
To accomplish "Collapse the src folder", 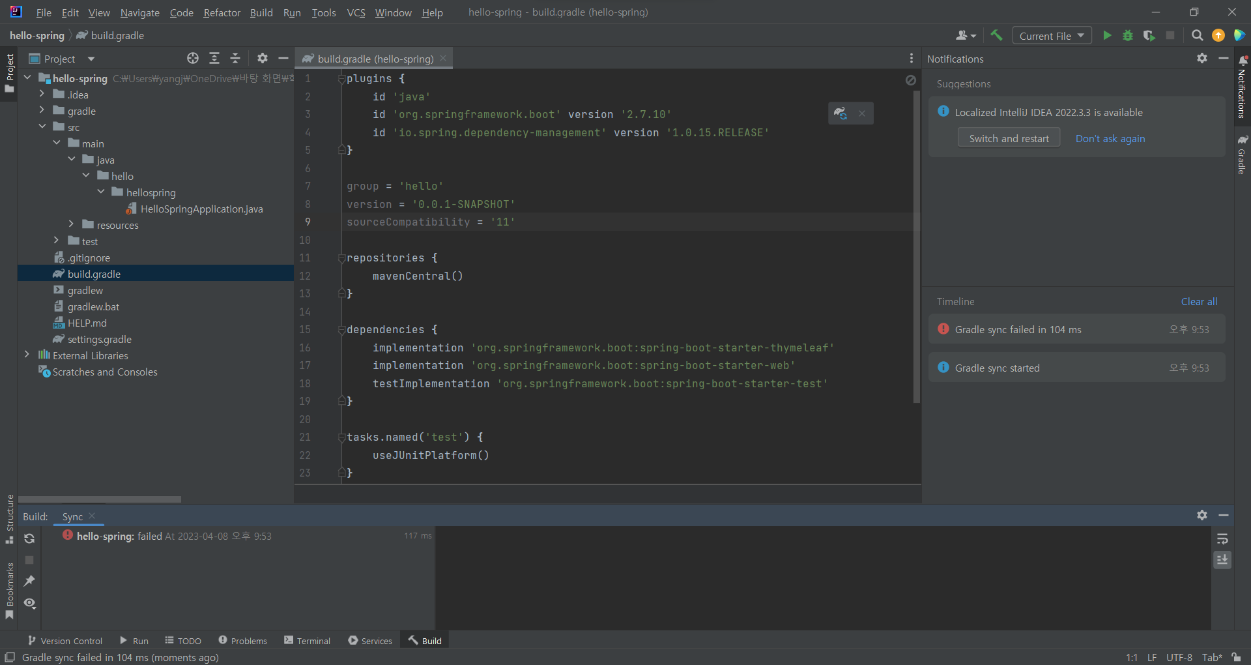I will 42,126.
